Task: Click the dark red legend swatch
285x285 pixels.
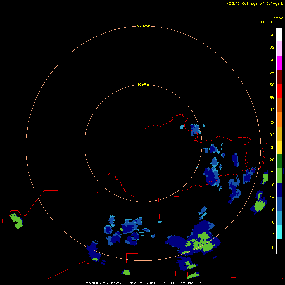Action: click(x=280, y=77)
